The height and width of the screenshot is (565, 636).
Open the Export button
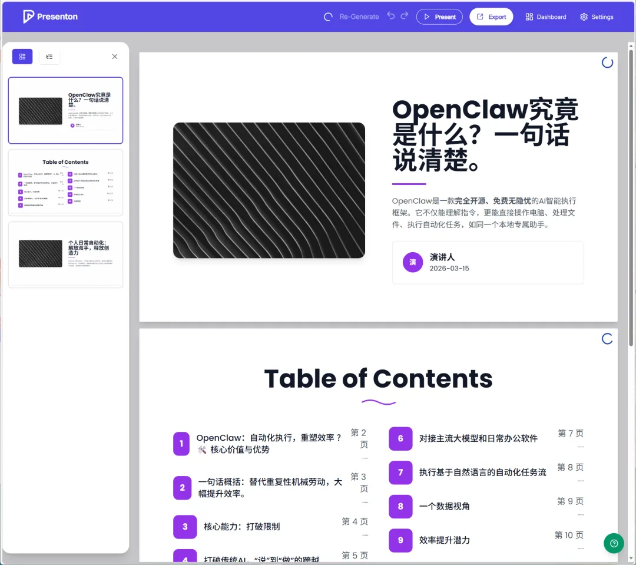tap(491, 16)
